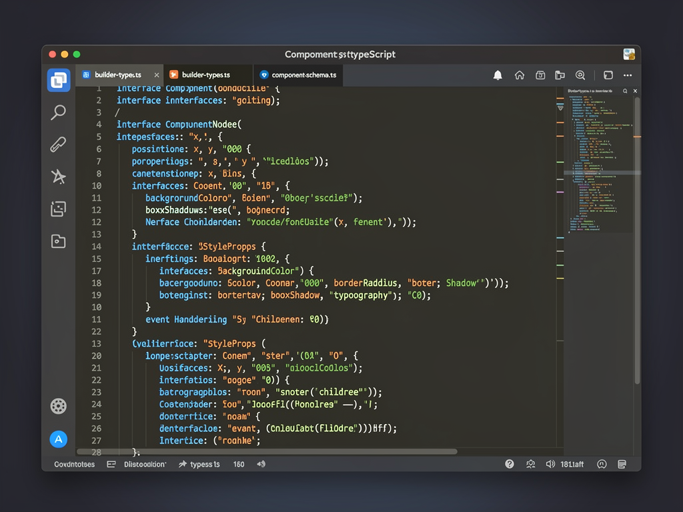Image resolution: width=683 pixels, height=512 pixels.
Task: Click the home icon in toolbar
Action: (x=519, y=75)
